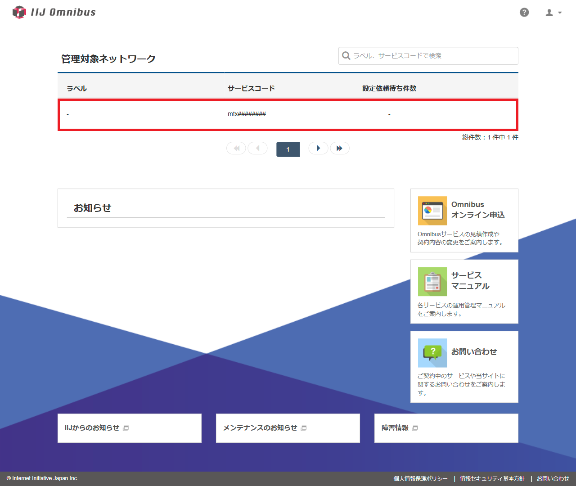Click the サービスコード column header
576x486 pixels.
click(x=251, y=89)
